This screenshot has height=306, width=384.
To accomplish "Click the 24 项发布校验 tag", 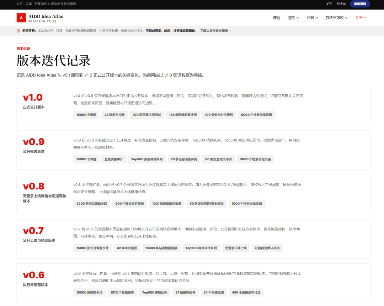I will pyautogui.click(x=114, y=115).
